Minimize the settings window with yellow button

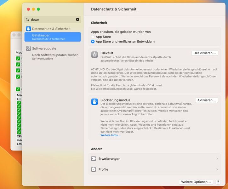[x=33, y=9]
